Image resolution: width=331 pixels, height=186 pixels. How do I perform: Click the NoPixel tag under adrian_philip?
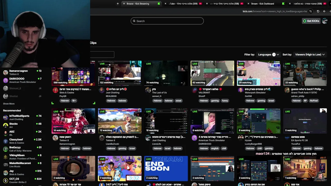tap(314, 101)
